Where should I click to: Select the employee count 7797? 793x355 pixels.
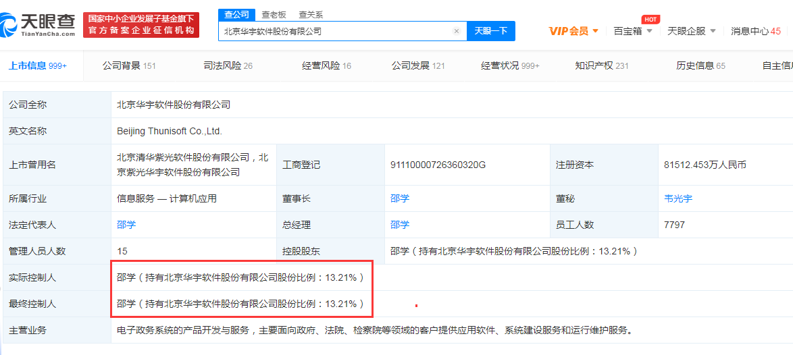point(674,225)
